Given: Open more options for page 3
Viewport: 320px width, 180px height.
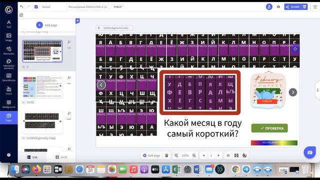Looking at the screenshot, I should click(69, 48).
